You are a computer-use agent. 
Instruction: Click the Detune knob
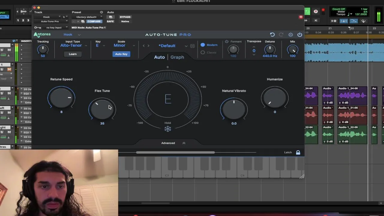[270, 49]
